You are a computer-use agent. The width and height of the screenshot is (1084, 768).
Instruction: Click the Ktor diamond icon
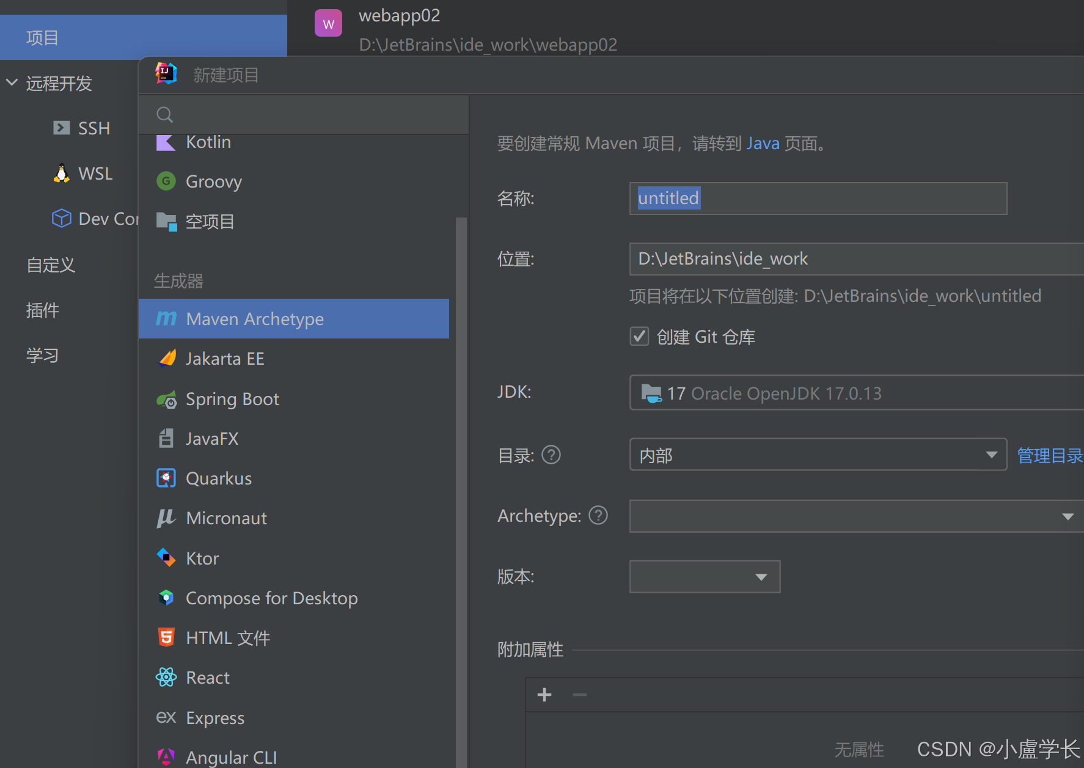click(166, 557)
